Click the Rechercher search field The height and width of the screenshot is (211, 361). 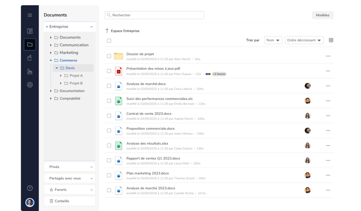tap(154, 15)
